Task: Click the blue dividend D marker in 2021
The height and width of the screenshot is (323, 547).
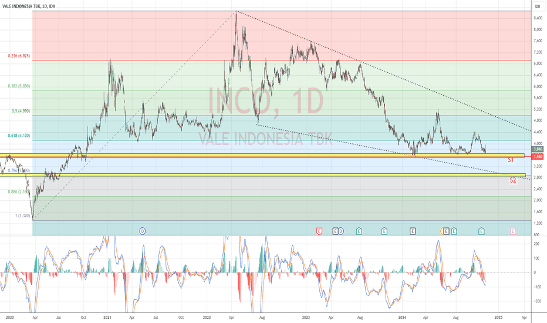Action: 143,231
